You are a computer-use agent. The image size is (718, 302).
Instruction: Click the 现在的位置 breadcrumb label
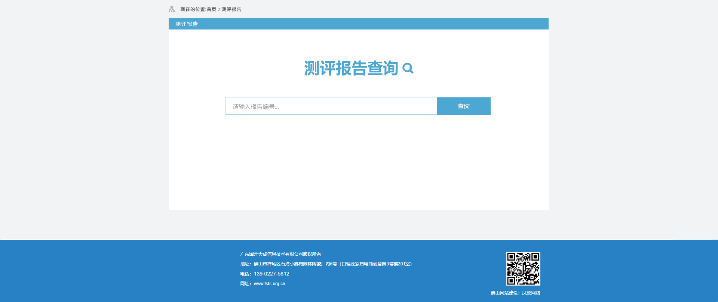[193, 9]
